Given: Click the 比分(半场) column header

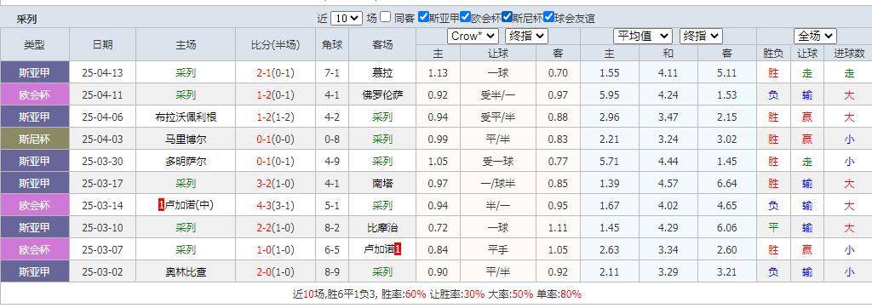Looking at the screenshot, I should click(275, 45).
